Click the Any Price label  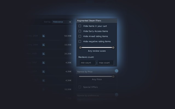(97, 79)
